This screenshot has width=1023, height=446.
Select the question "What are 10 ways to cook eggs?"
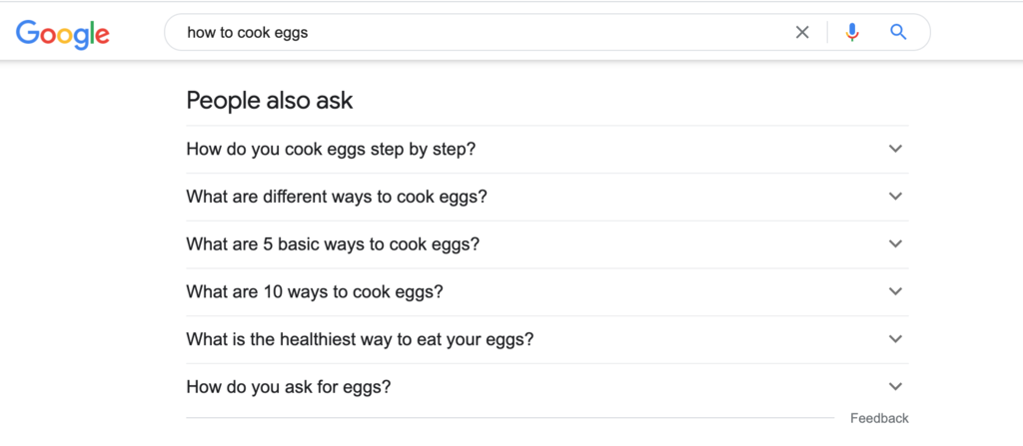314,292
